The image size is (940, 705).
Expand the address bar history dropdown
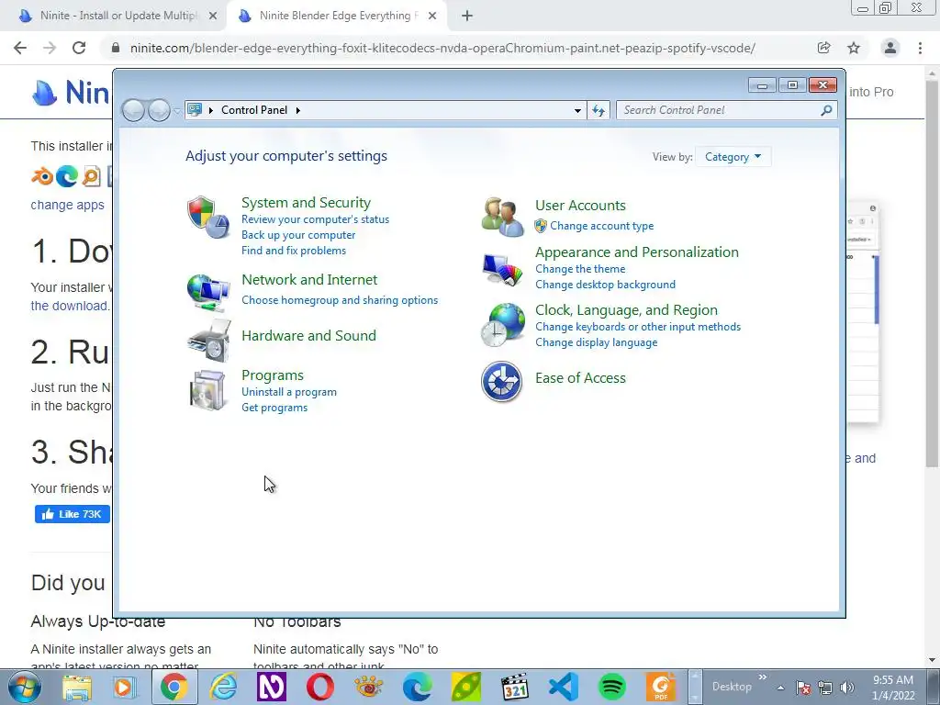577,110
